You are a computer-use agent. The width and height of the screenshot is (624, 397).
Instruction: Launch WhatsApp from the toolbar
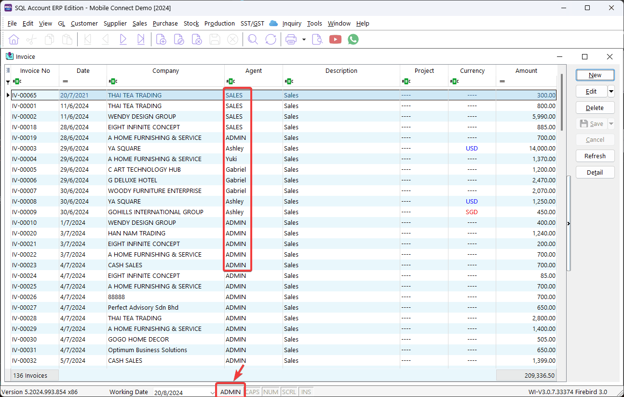click(353, 40)
